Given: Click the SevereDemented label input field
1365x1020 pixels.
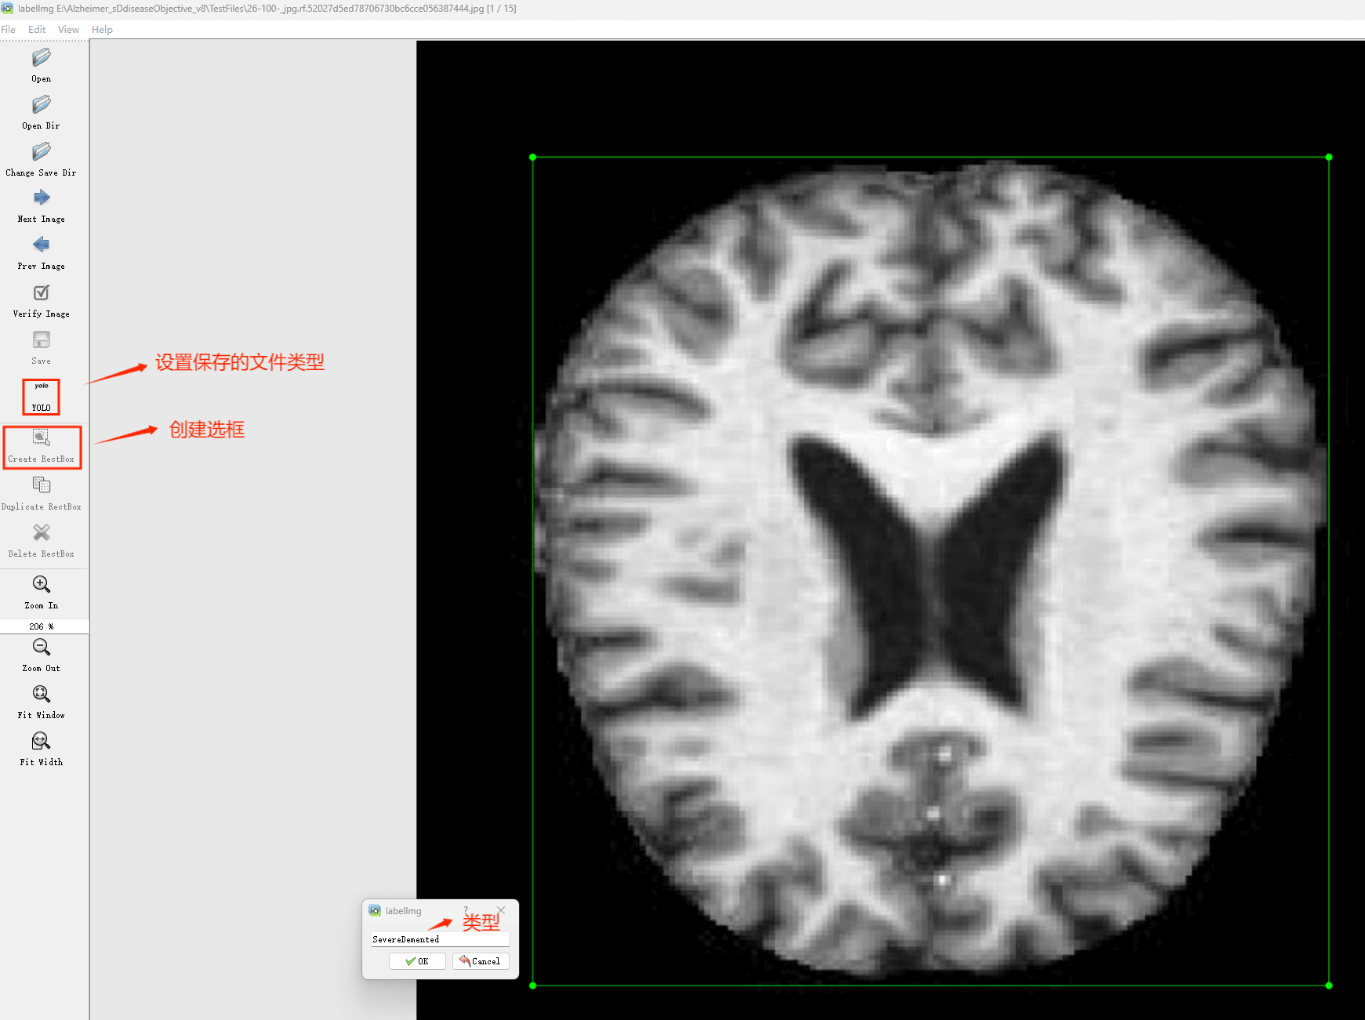Looking at the screenshot, I should (x=440, y=939).
